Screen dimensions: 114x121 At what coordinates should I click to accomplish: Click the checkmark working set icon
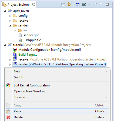pyautogui.click(x=84, y=4)
